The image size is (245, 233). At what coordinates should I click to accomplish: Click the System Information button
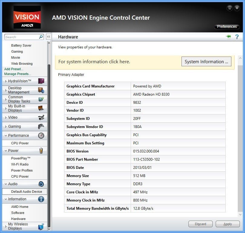click(206, 62)
